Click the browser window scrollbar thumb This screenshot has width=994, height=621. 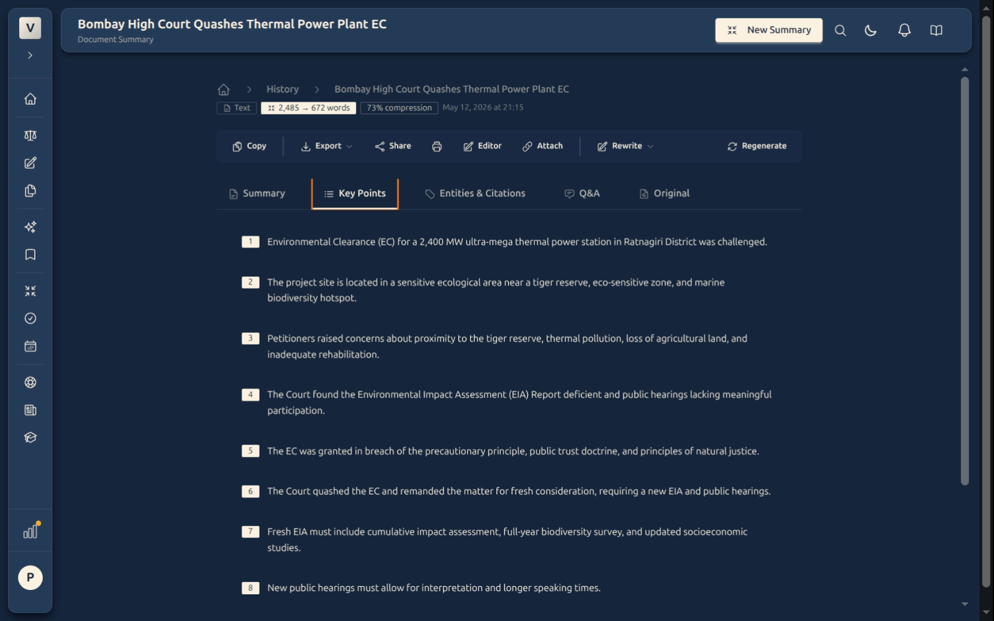pos(986,302)
